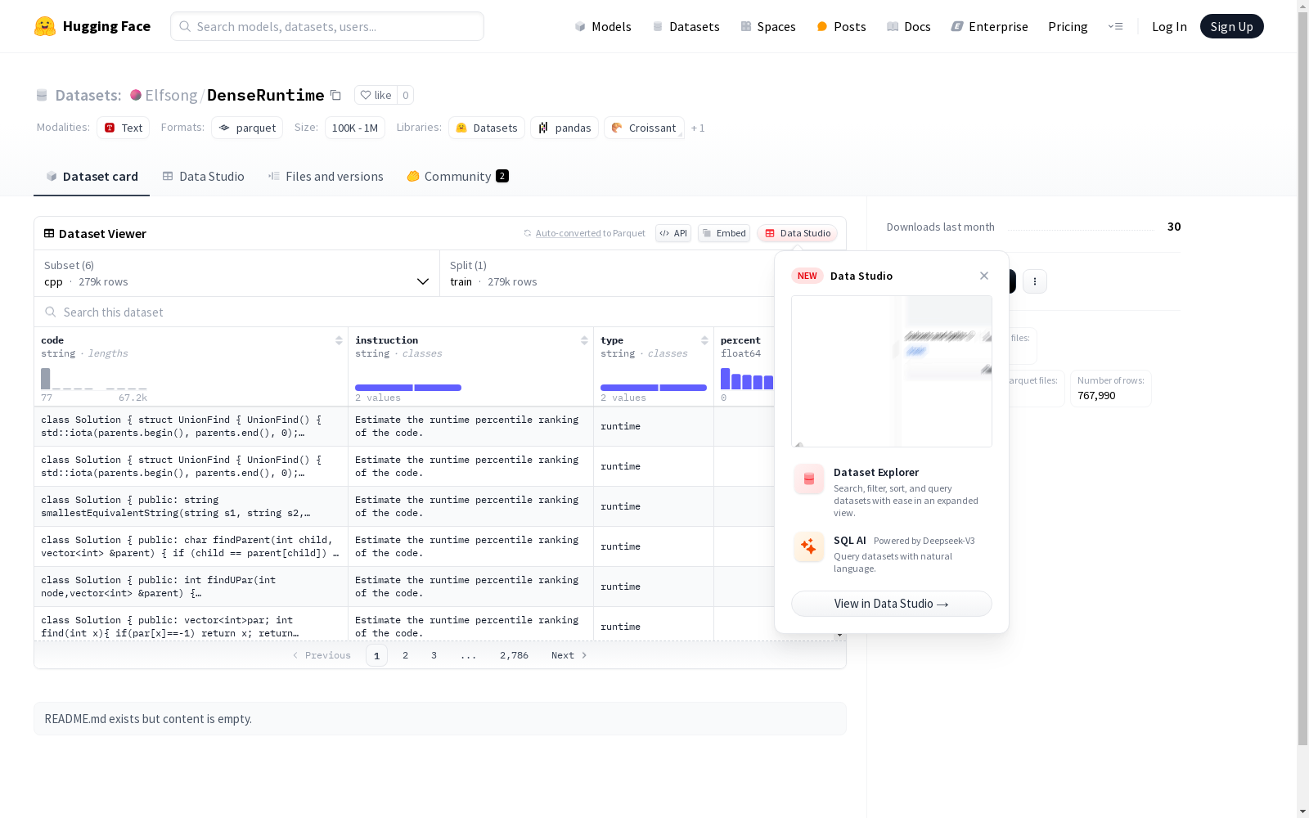Click the Datasets library tag
The image size is (1309, 818).
[487, 128]
